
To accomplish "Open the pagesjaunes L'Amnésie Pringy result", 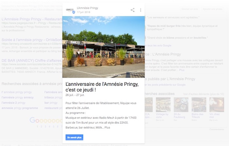I will click(32, 19).
